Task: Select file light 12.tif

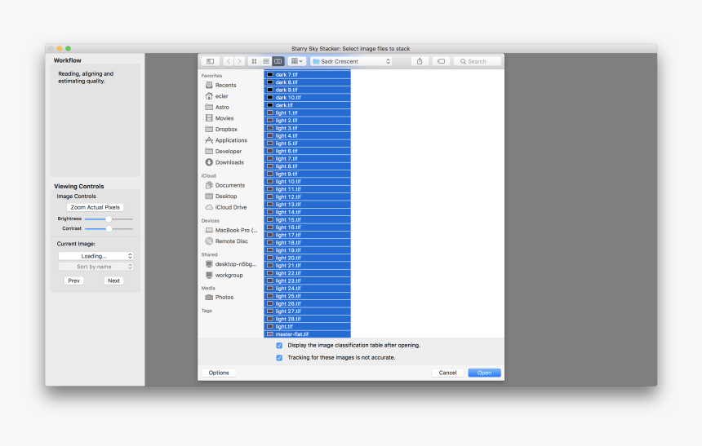Action: coord(307,197)
